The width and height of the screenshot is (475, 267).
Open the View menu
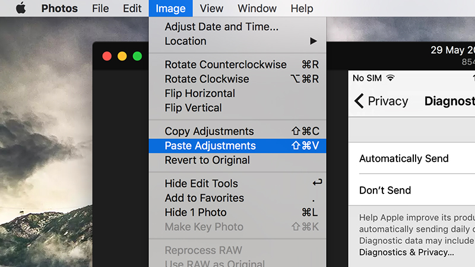tap(211, 8)
